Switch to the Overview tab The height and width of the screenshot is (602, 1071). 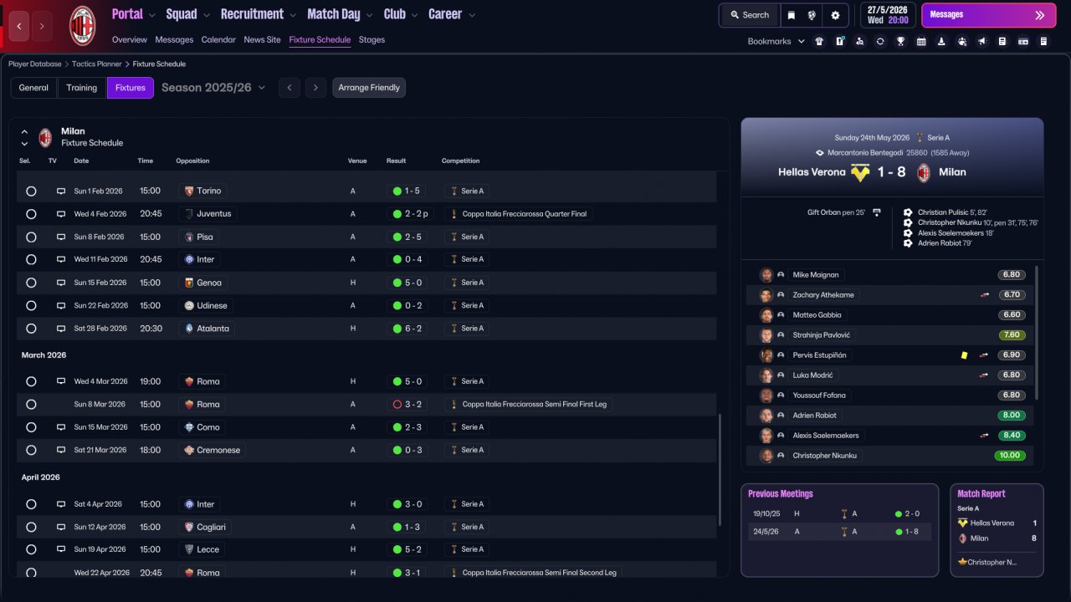(130, 39)
